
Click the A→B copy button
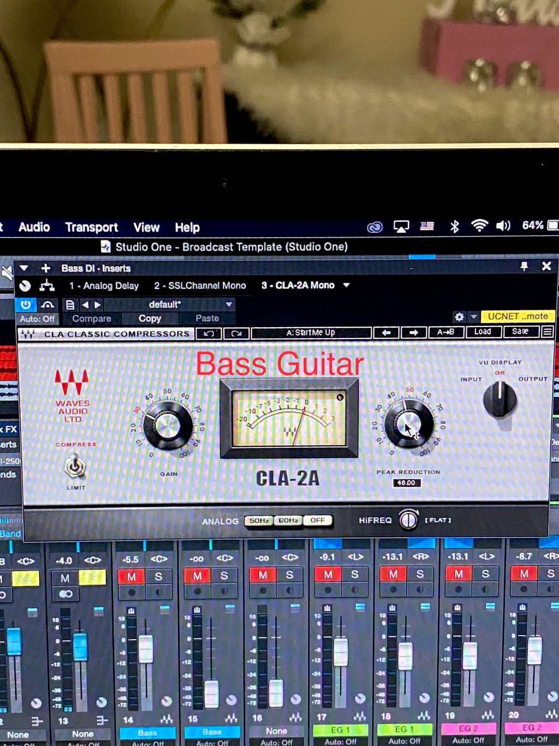(x=446, y=332)
